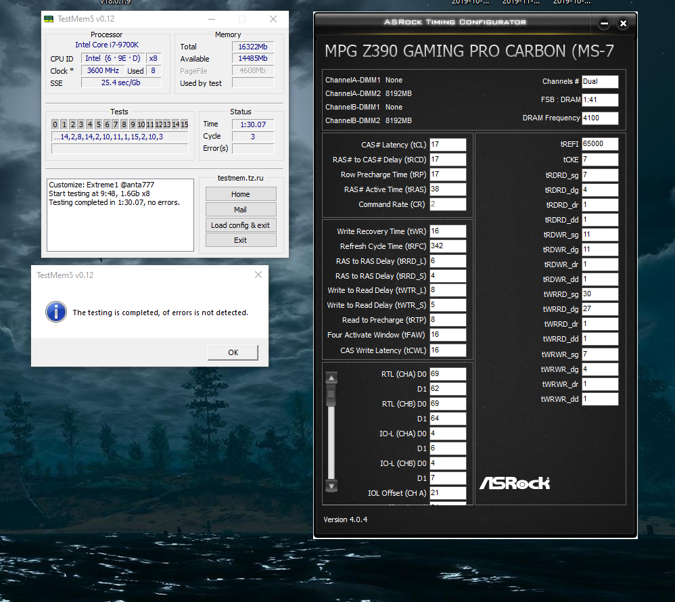Click the Total memory value 16322Mb
675x602 pixels.
(x=253, y=47)
